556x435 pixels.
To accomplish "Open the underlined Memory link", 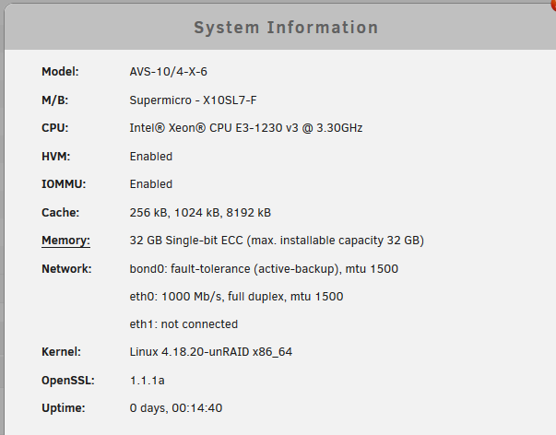I will coord(65,241).
